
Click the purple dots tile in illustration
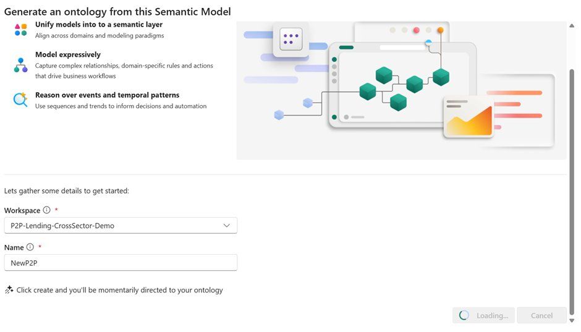290,39
